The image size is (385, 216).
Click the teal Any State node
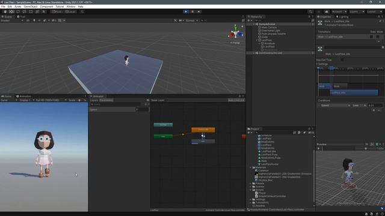pos(163,125)
